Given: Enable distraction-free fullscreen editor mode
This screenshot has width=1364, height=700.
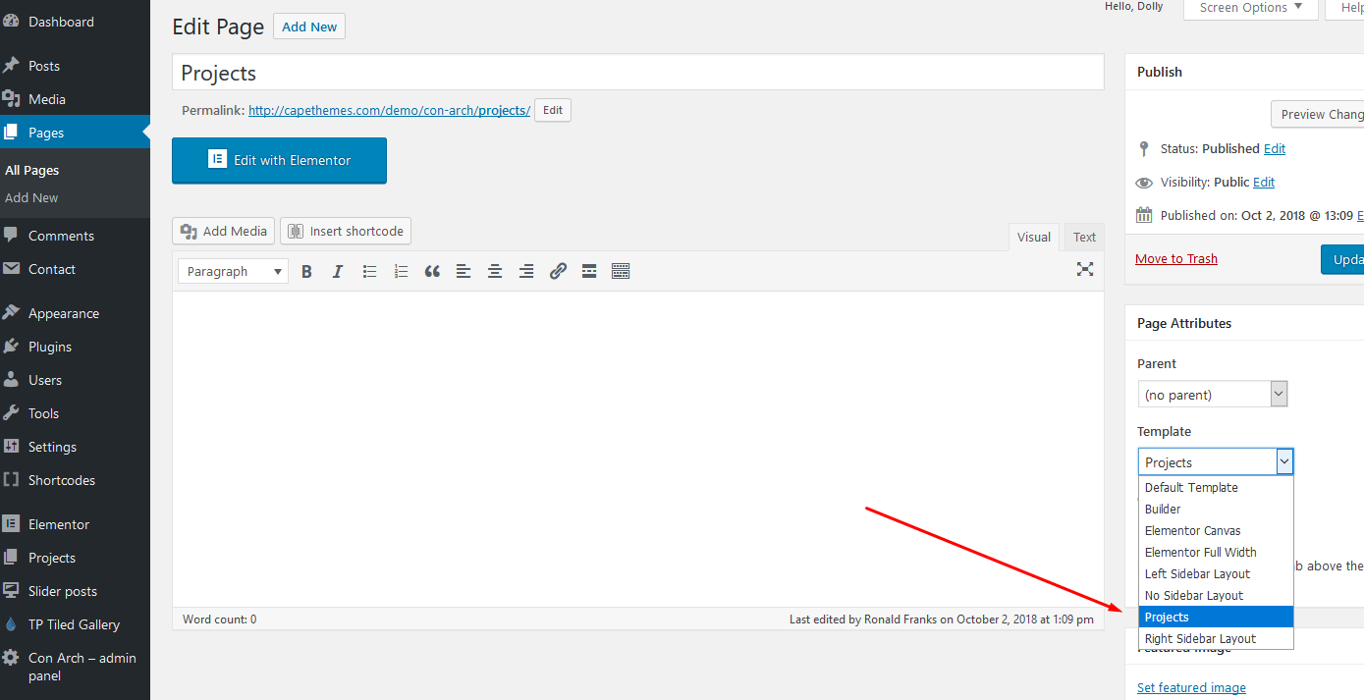Looking at the screenshot, I should [x=1084, y=269].
